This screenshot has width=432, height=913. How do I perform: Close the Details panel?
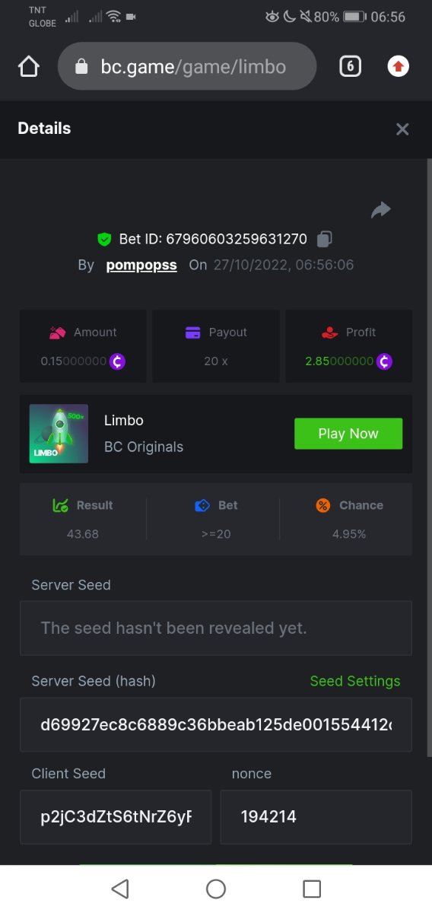point(402,129)
